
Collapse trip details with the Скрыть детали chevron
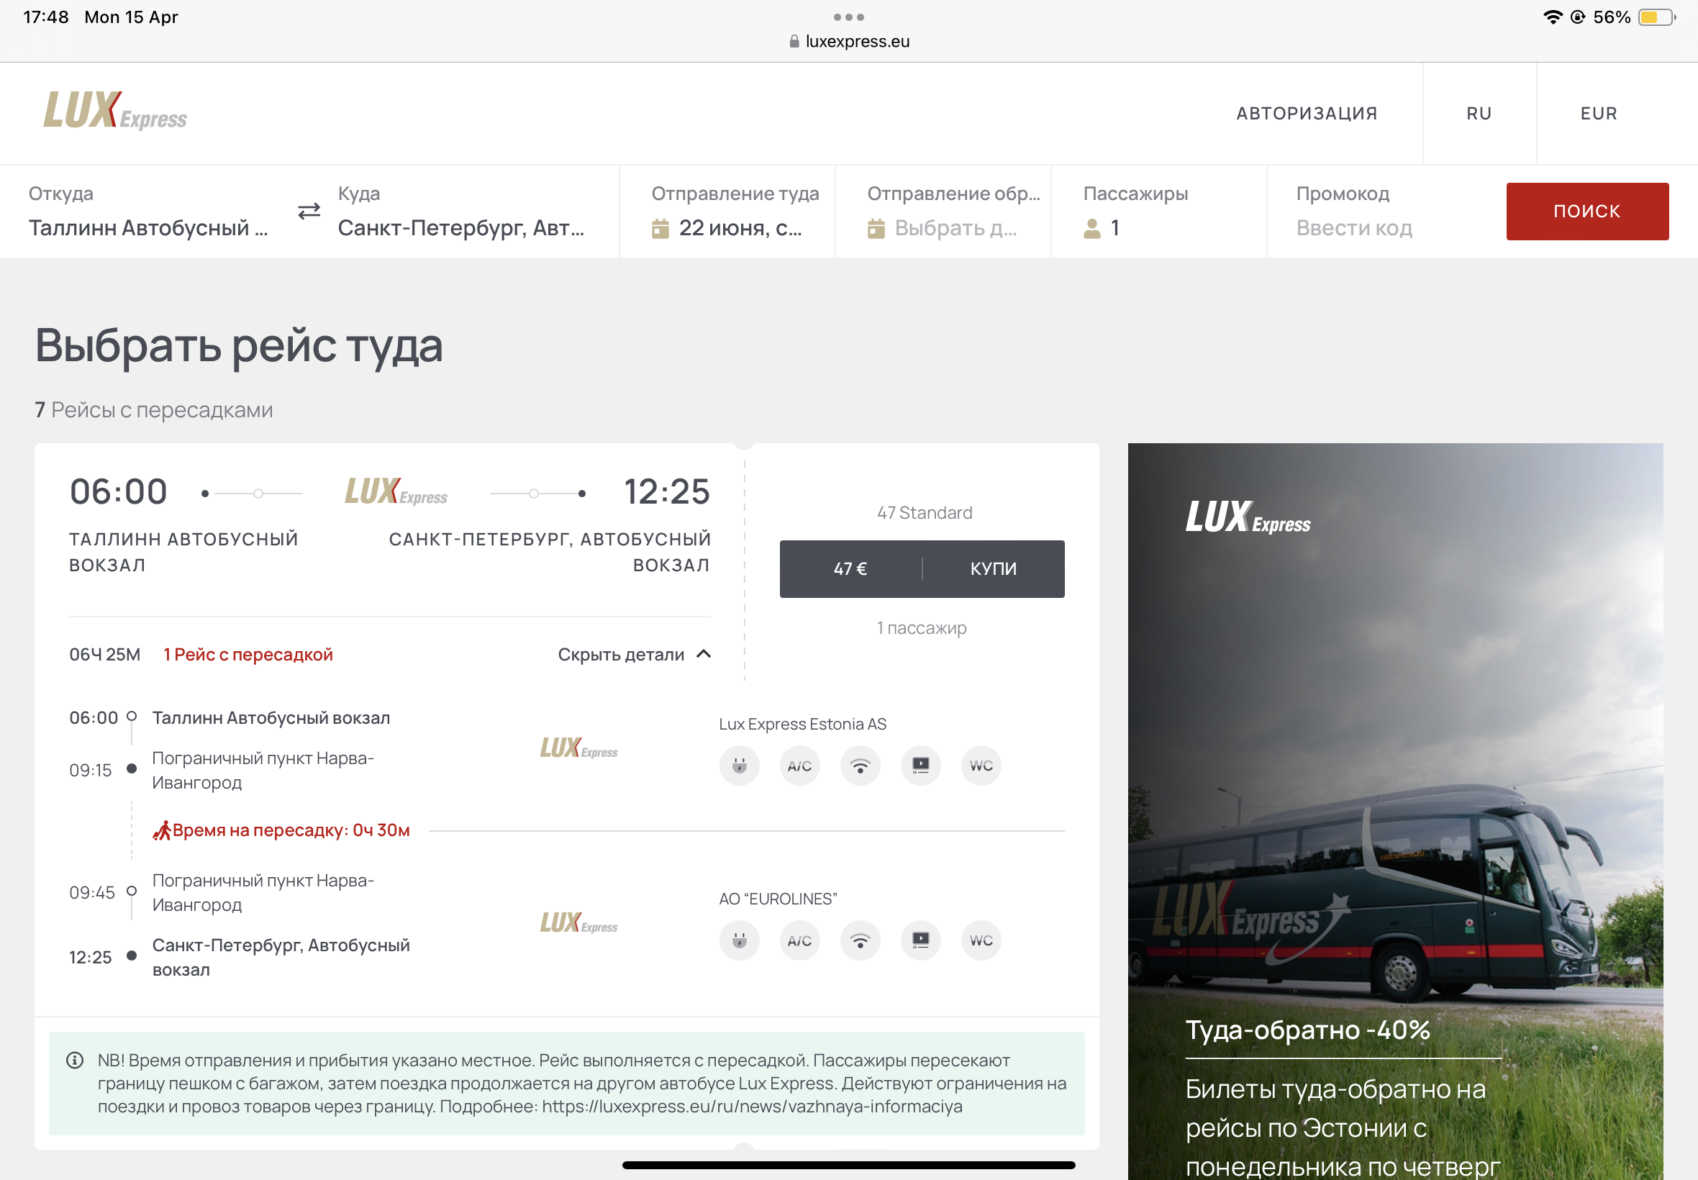point(704,654)
